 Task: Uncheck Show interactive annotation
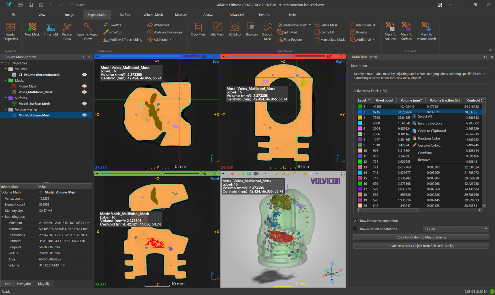(x=355, y=221)
